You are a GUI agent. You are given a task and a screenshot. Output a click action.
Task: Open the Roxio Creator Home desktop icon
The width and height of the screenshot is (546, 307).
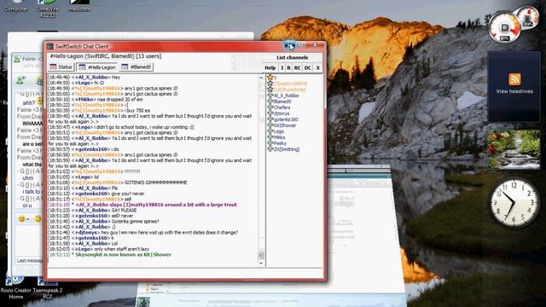coord(15,287)
